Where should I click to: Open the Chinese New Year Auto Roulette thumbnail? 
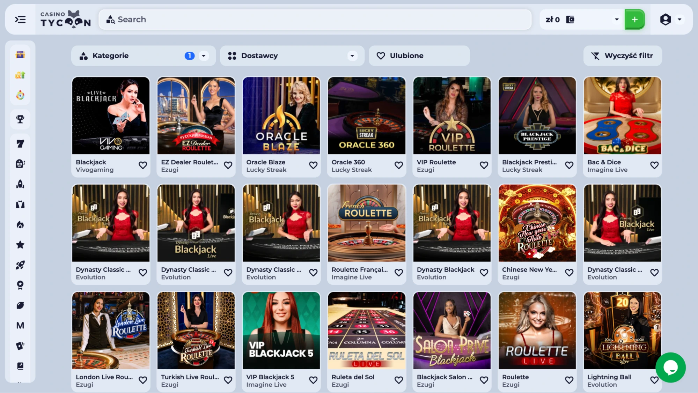click(537, 223)
